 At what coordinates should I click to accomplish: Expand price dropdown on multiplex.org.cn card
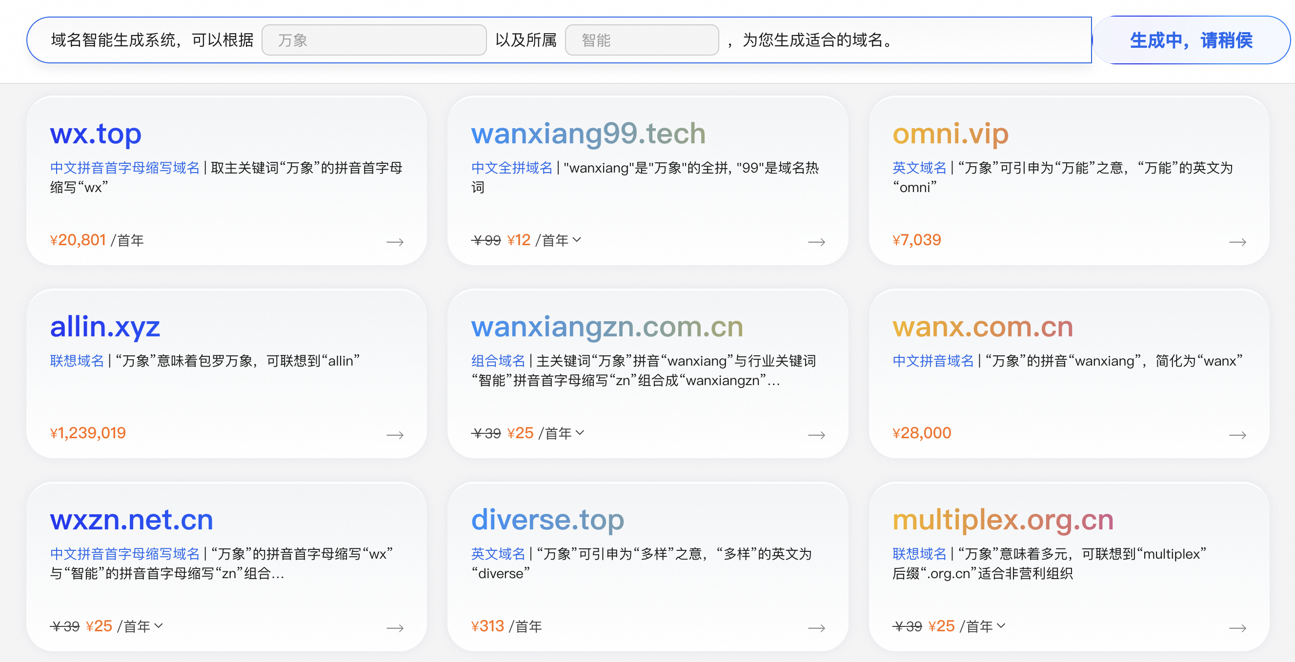click(x=1001, y=625)
